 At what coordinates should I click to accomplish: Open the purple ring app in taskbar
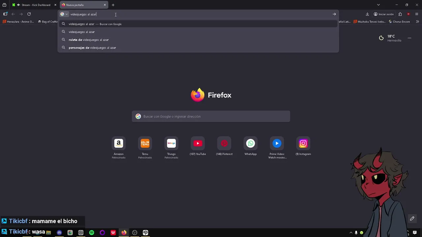coord(102,233)
